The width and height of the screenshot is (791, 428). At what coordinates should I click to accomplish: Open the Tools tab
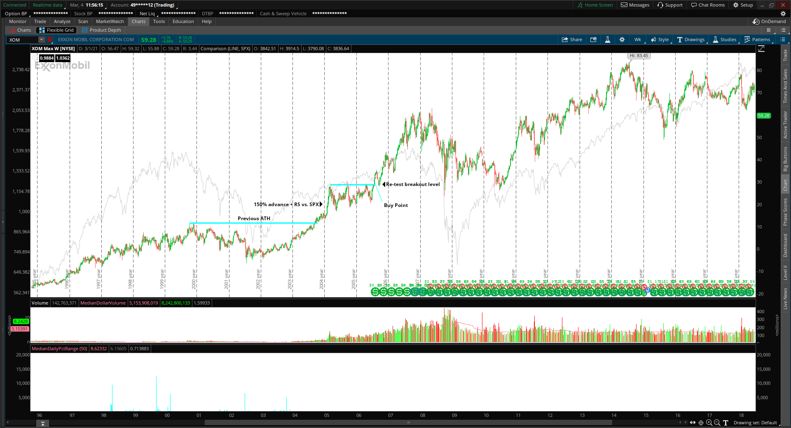coord(159,21)
